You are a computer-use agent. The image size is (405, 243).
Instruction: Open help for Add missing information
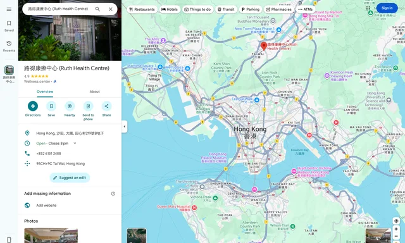click(113, 194)
